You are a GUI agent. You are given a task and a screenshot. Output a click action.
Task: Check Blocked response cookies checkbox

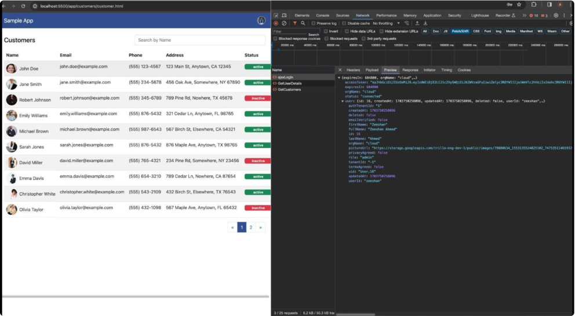click(x=275, y=38)
